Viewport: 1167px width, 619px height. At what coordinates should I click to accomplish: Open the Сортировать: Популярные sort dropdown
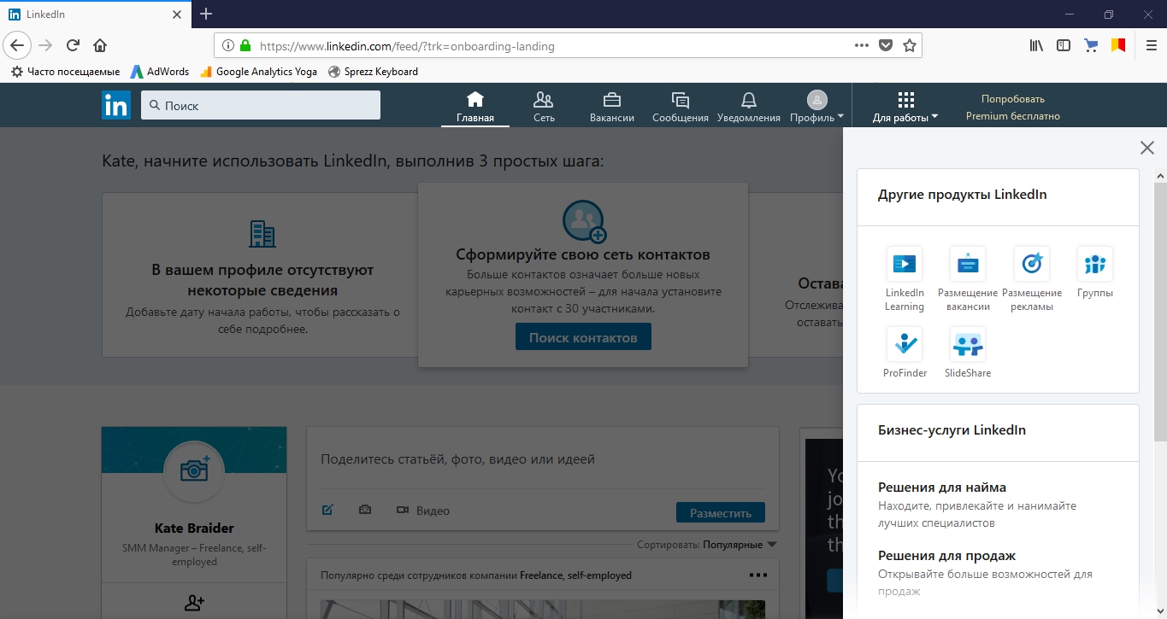click(707, 545)
